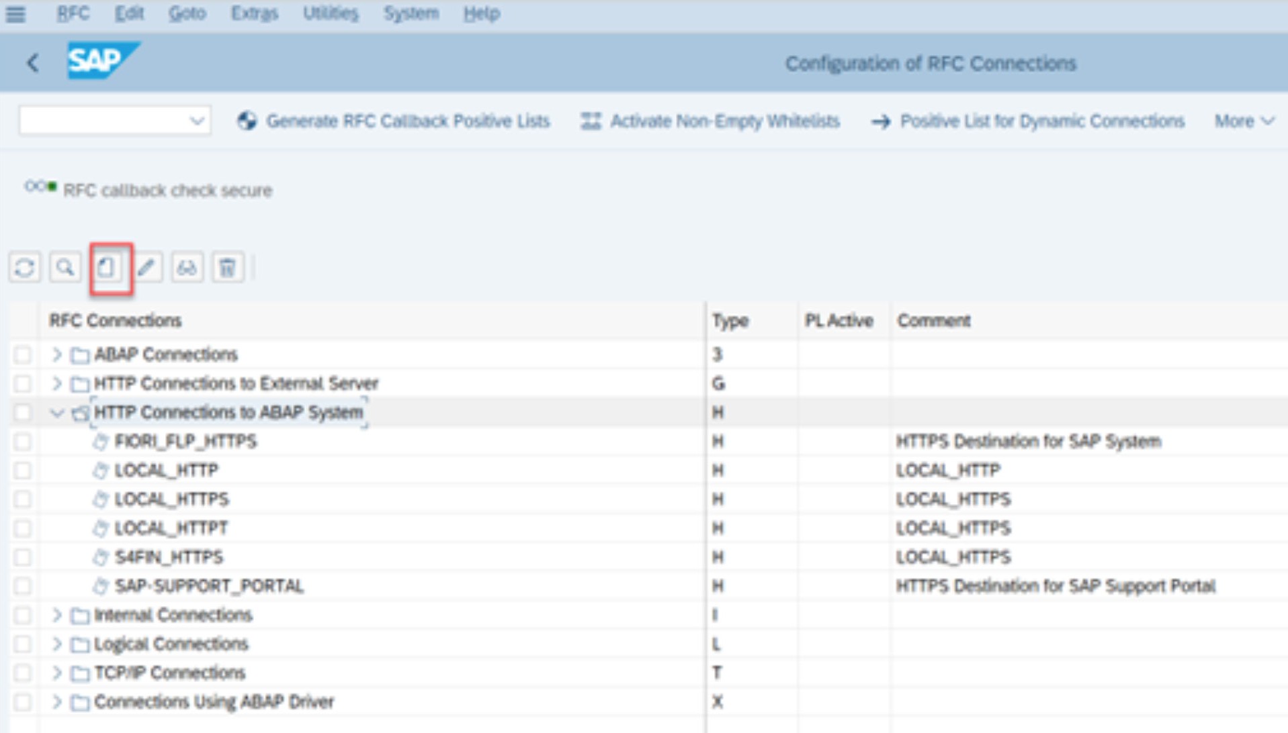
Task: Create a new RFC connection
Action: pos(107,268)
